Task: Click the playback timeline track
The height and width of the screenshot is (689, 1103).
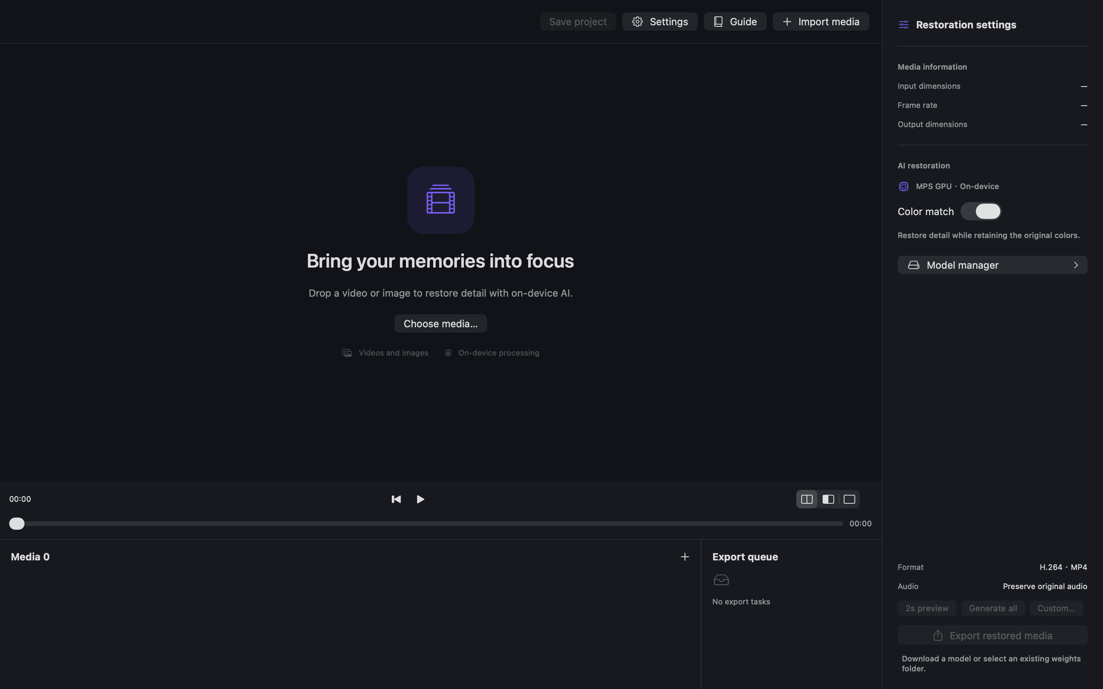Action: tap(426, 524)
